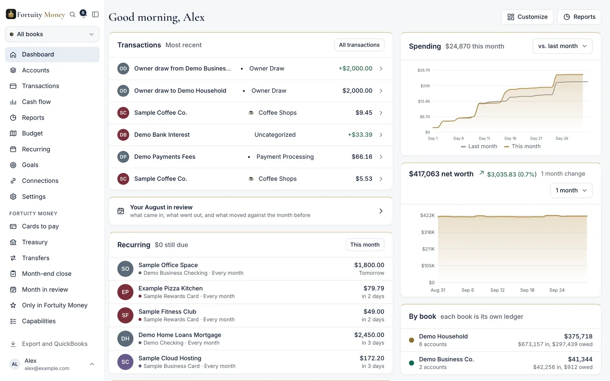Open the Demo Home Loans Mortgage row
The width and height of the screenshot is (610, 381).
[x=251, y=339]
